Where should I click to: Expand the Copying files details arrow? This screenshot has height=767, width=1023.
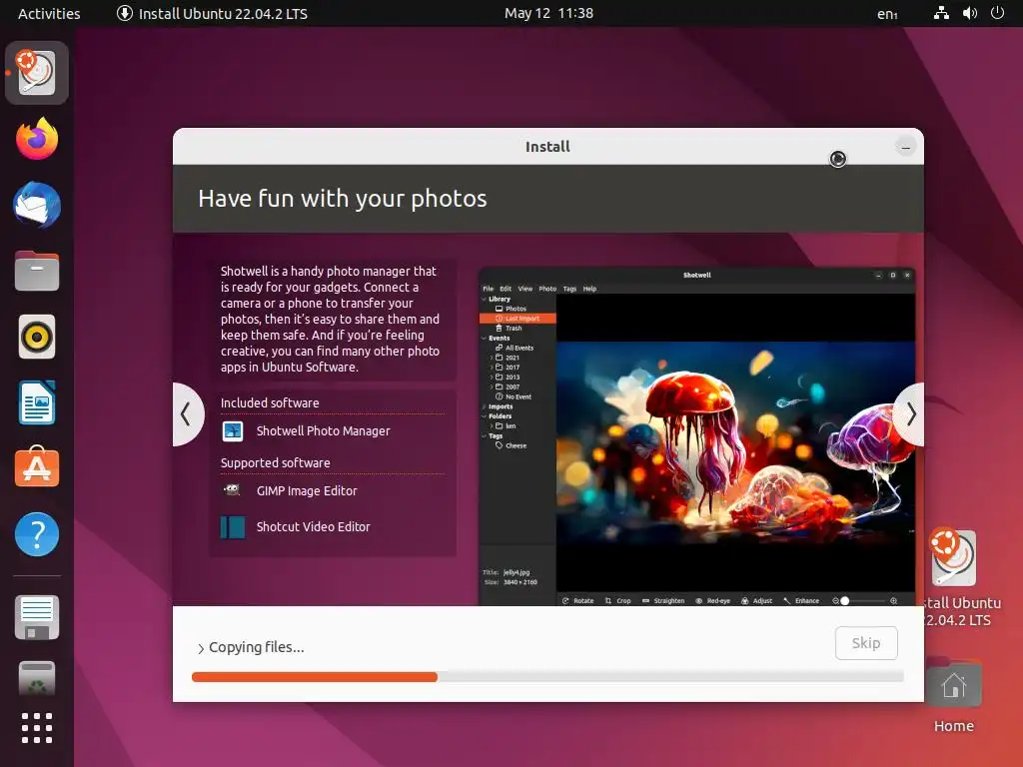tap(201, 648)
